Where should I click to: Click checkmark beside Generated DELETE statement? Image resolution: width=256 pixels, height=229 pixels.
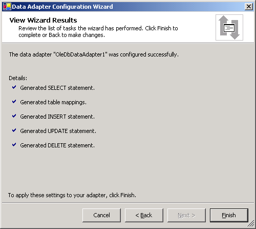[x=14, y=145]
